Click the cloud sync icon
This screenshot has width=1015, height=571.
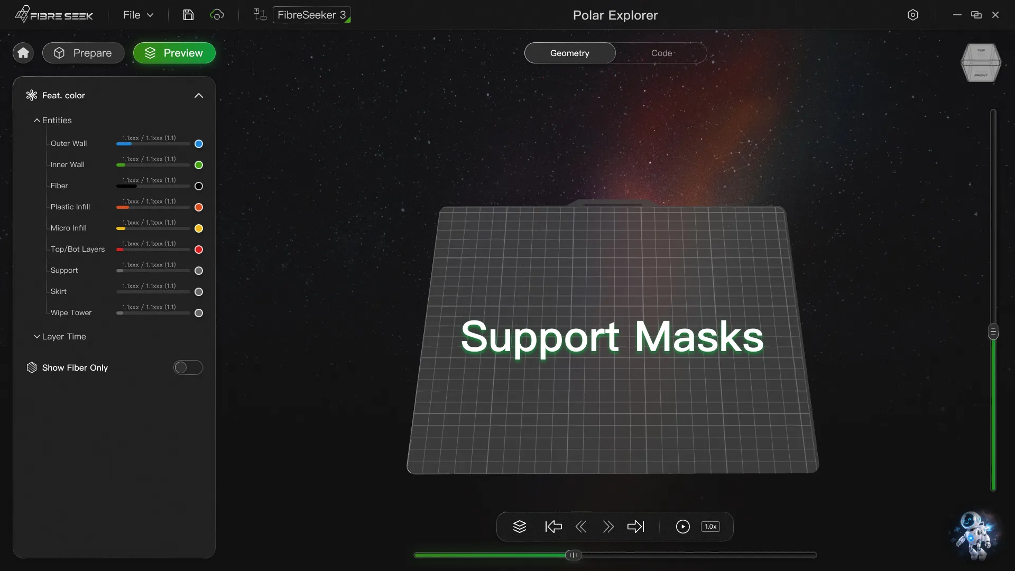click(x=217, y=15)
